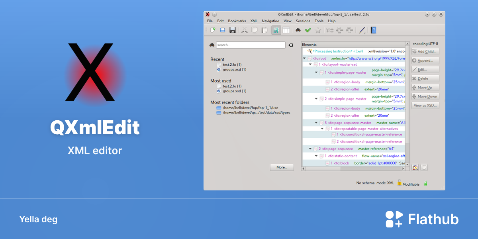Open the Tools menu
This screenshot has width=478, height=239.
pyautogui.click(x=319, y=21)
